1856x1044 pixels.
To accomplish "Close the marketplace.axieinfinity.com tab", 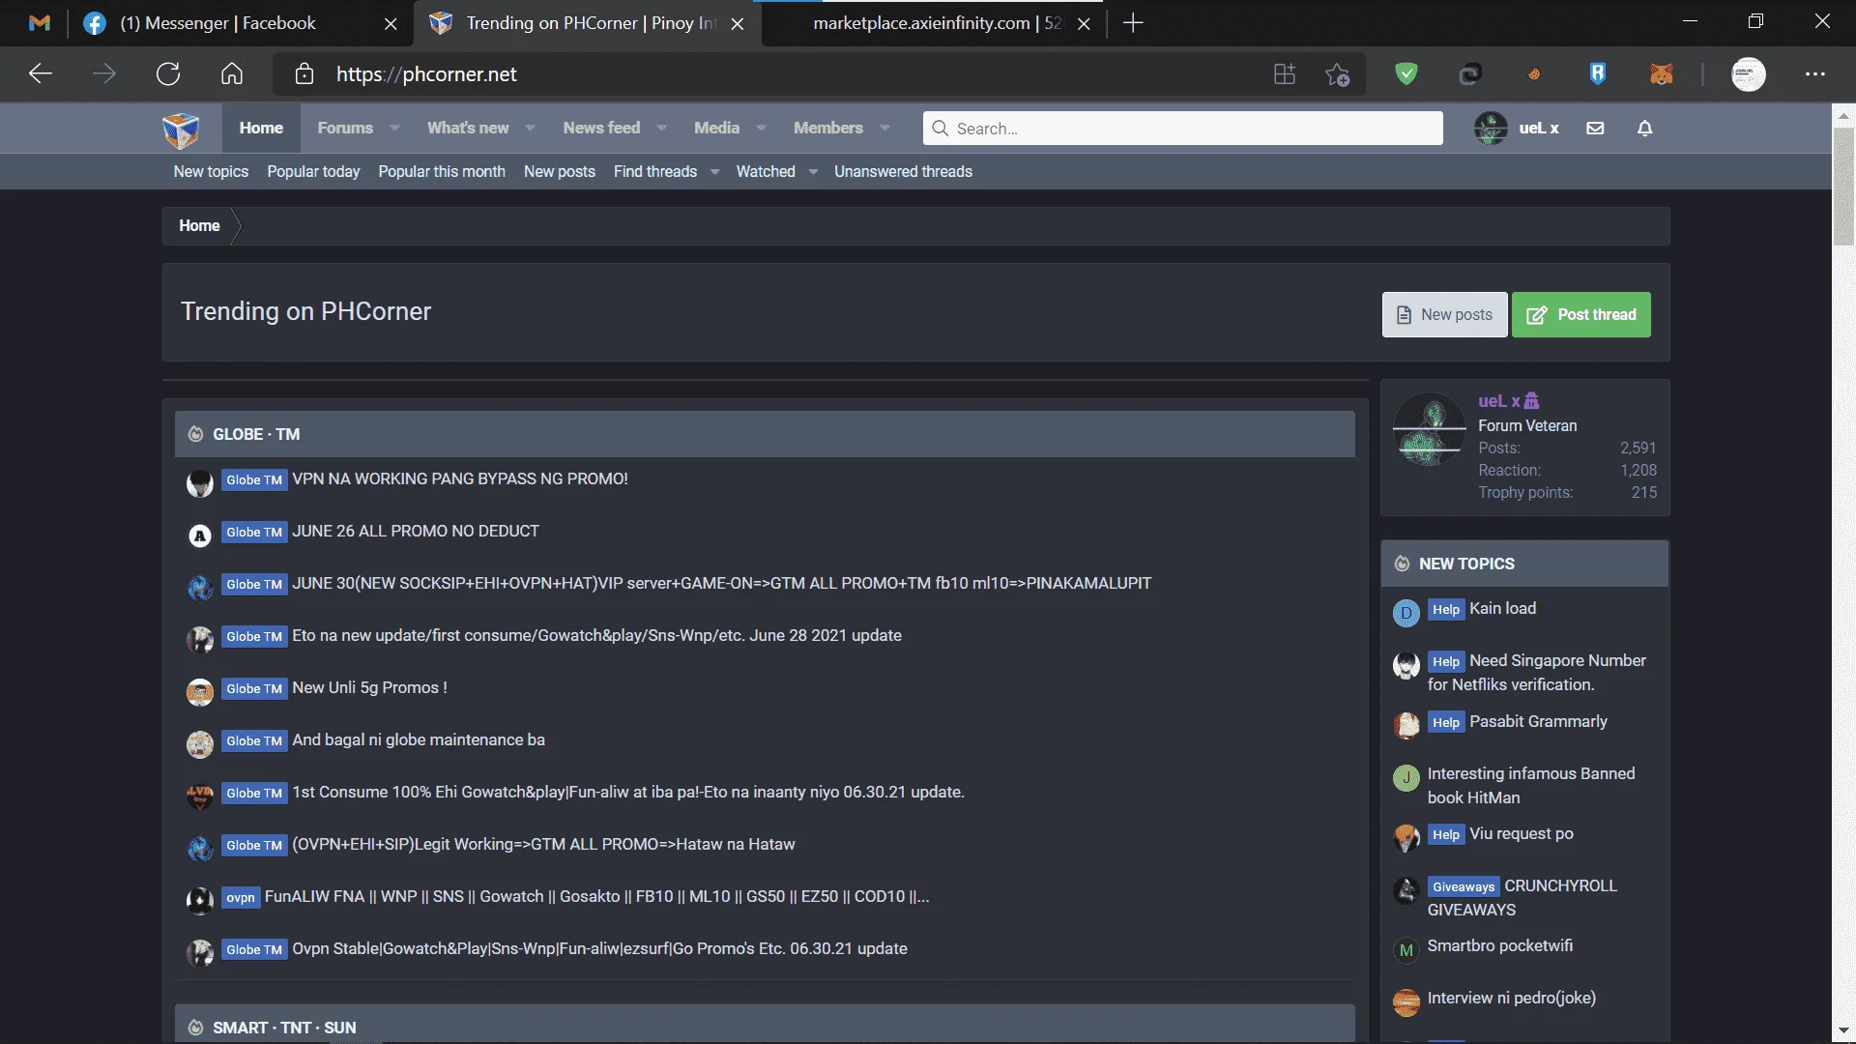I will [x=1084, y=23].
